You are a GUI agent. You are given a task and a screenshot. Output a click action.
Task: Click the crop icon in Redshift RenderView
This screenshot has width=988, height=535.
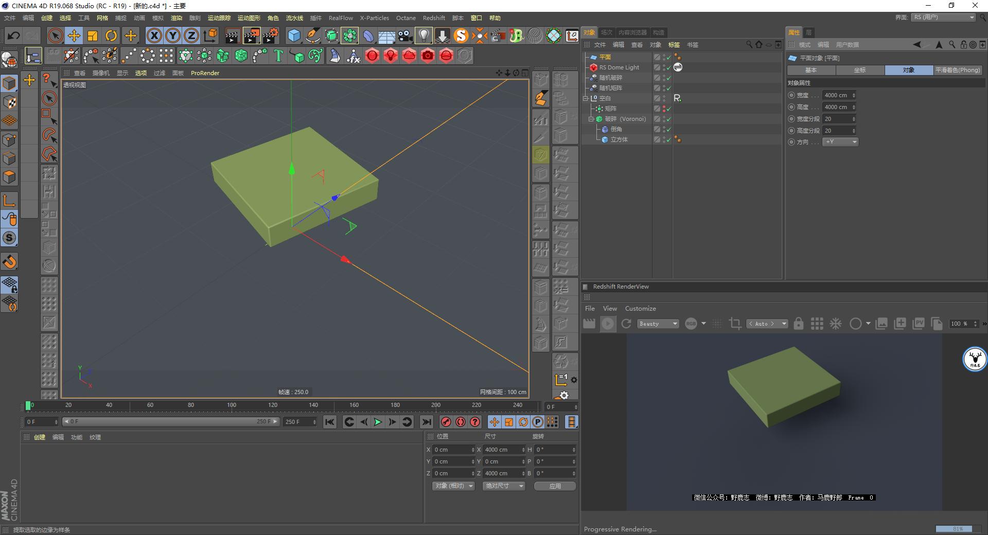point(735,324)
